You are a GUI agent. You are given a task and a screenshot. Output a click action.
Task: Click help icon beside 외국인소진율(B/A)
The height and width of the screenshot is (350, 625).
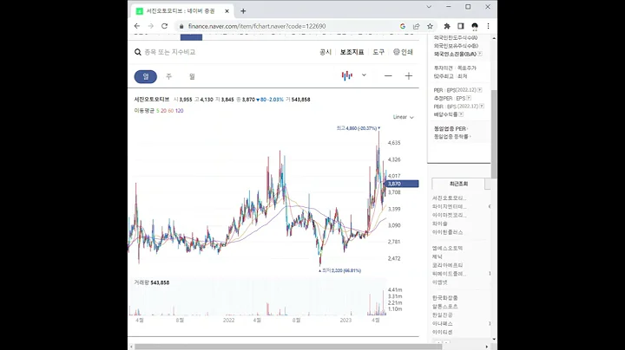pyautogui.click(x=480, y=54)
